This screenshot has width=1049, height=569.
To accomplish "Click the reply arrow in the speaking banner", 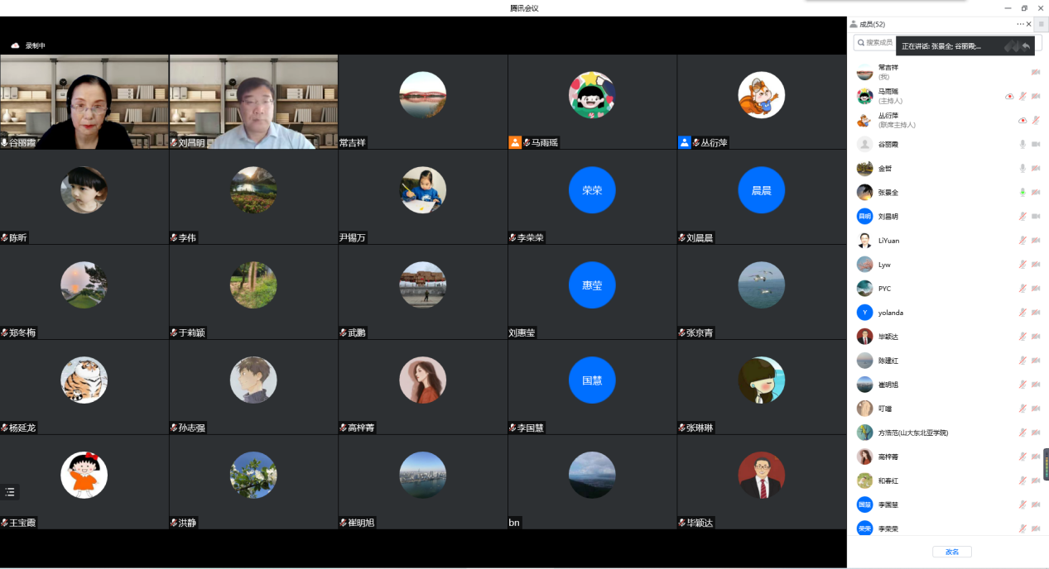I will (1026, 46).
